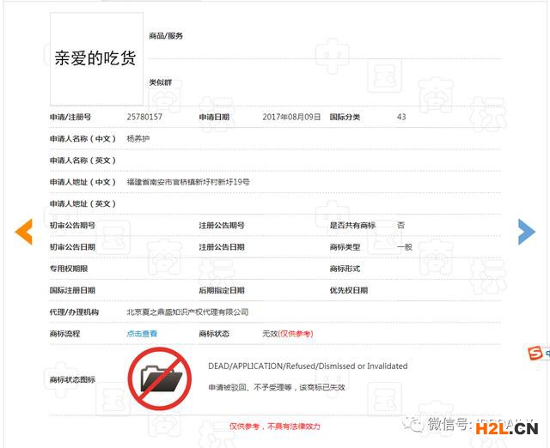Click the international class value 43
The height and width of the screenshot is (448, 550).
point(401,117)
